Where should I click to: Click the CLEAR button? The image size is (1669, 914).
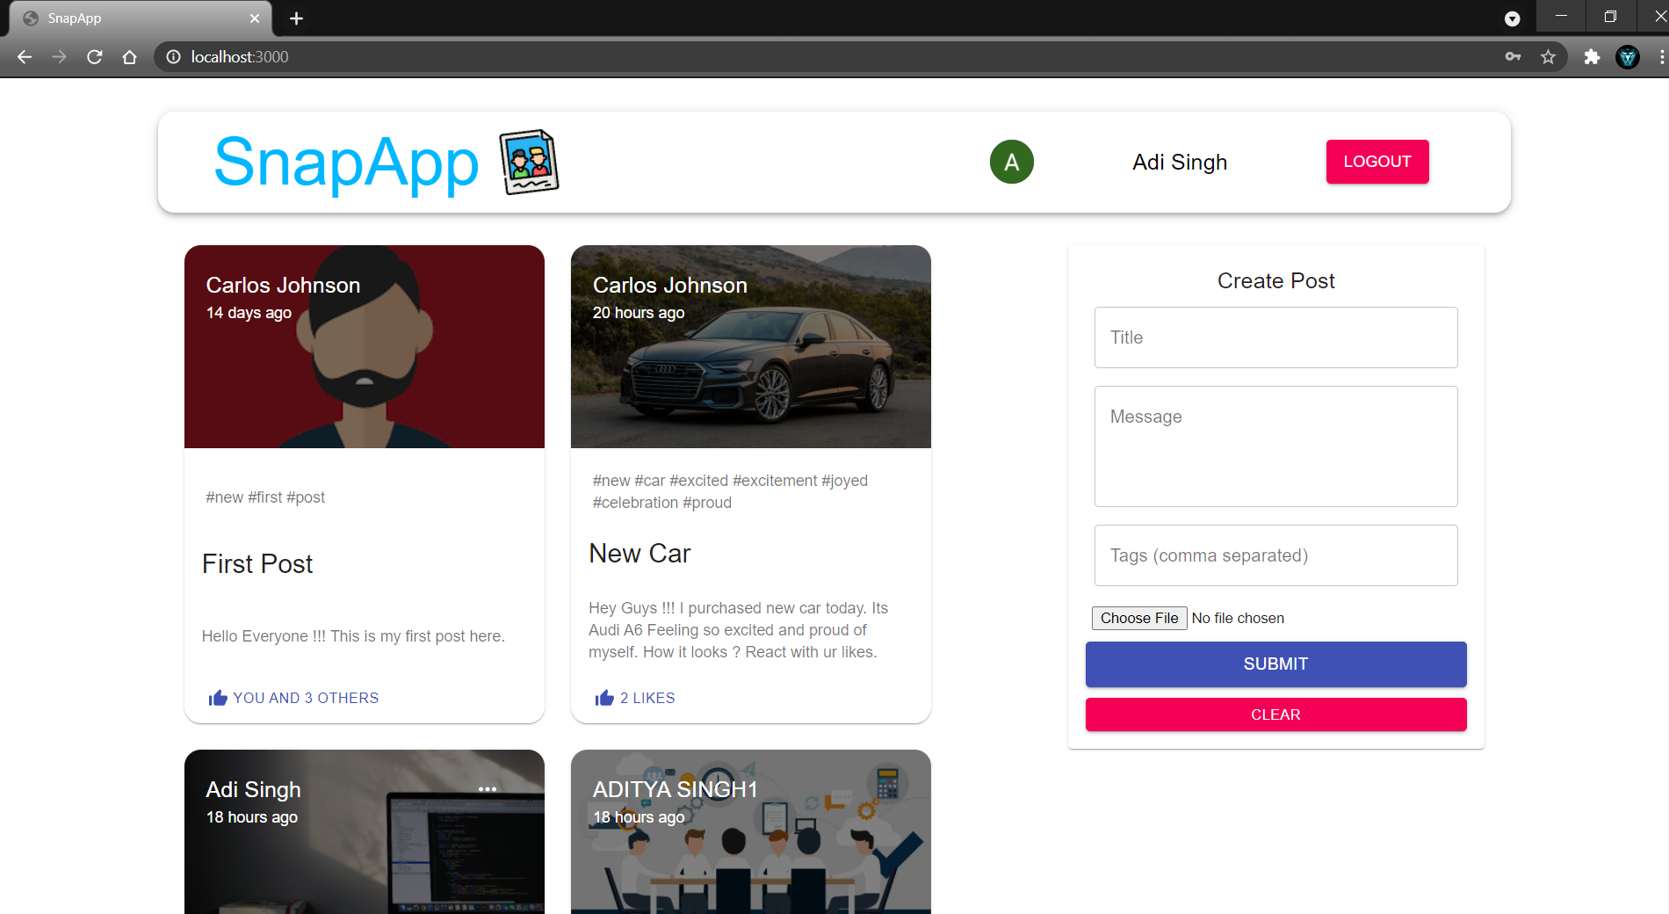pos(1275,715)
